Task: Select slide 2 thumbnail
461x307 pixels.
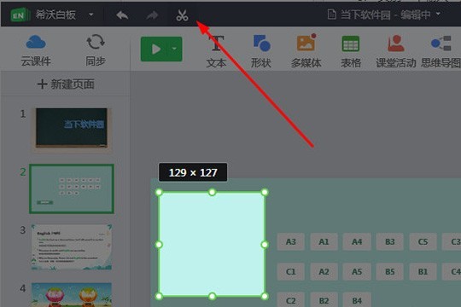Action: pyautogui.click(x=72, y=188)
